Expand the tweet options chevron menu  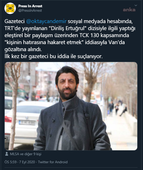click(x=136, y=5)
